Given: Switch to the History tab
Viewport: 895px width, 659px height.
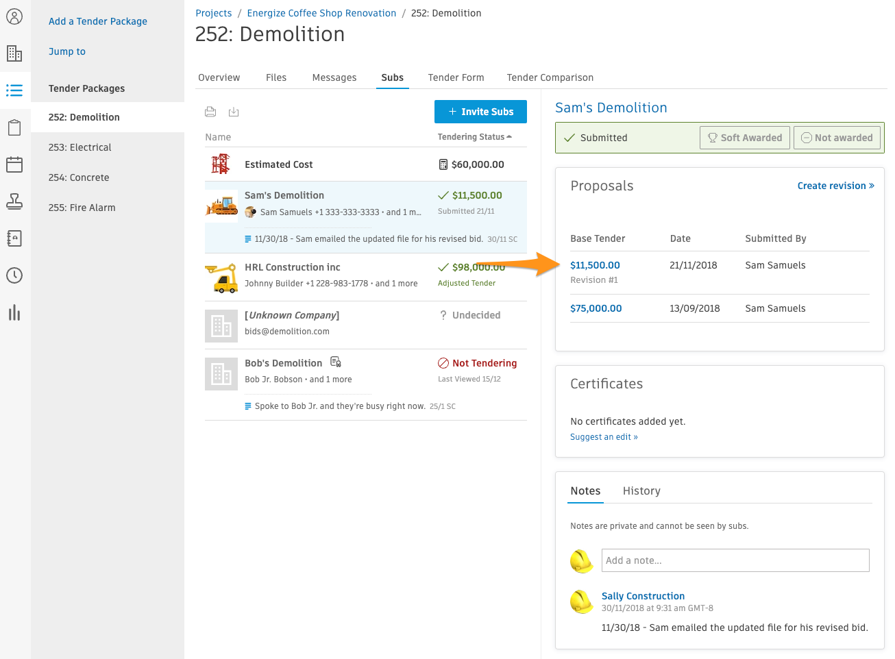Looking at the screenshot, I should 641,490.
